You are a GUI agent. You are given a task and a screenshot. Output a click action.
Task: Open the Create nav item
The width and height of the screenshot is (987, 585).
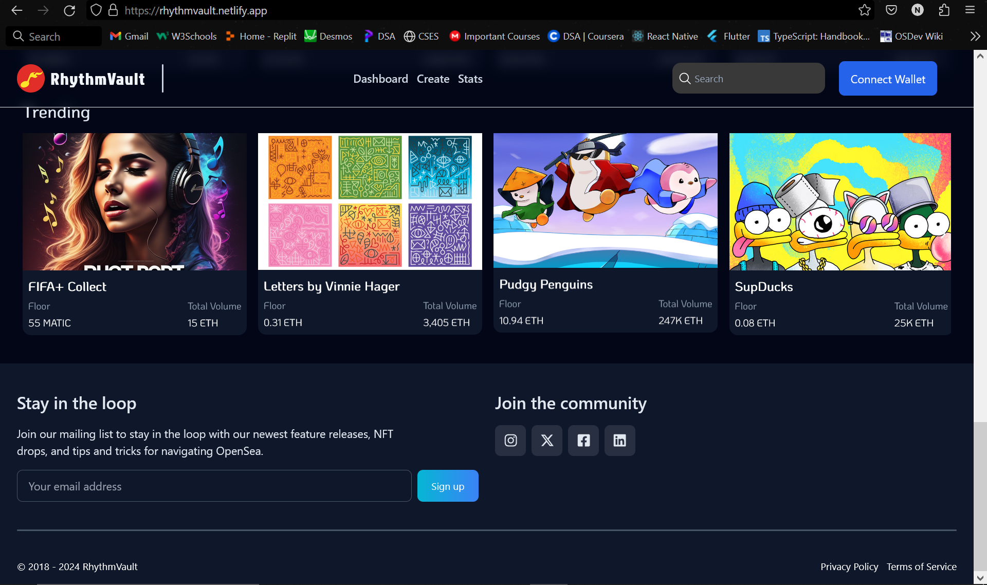(433, 79)
